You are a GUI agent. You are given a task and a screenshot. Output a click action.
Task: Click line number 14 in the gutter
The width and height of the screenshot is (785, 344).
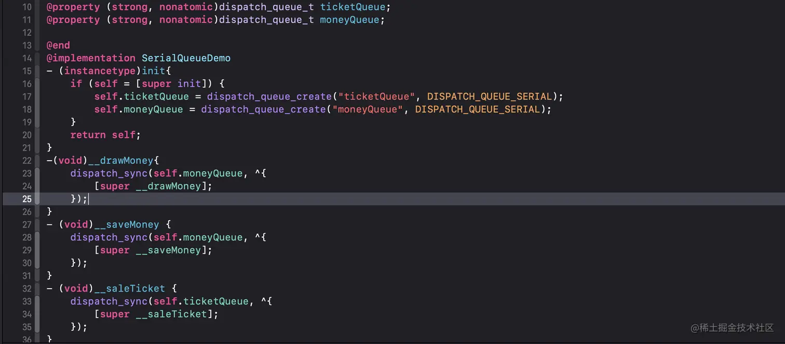[x=26, y=59]
